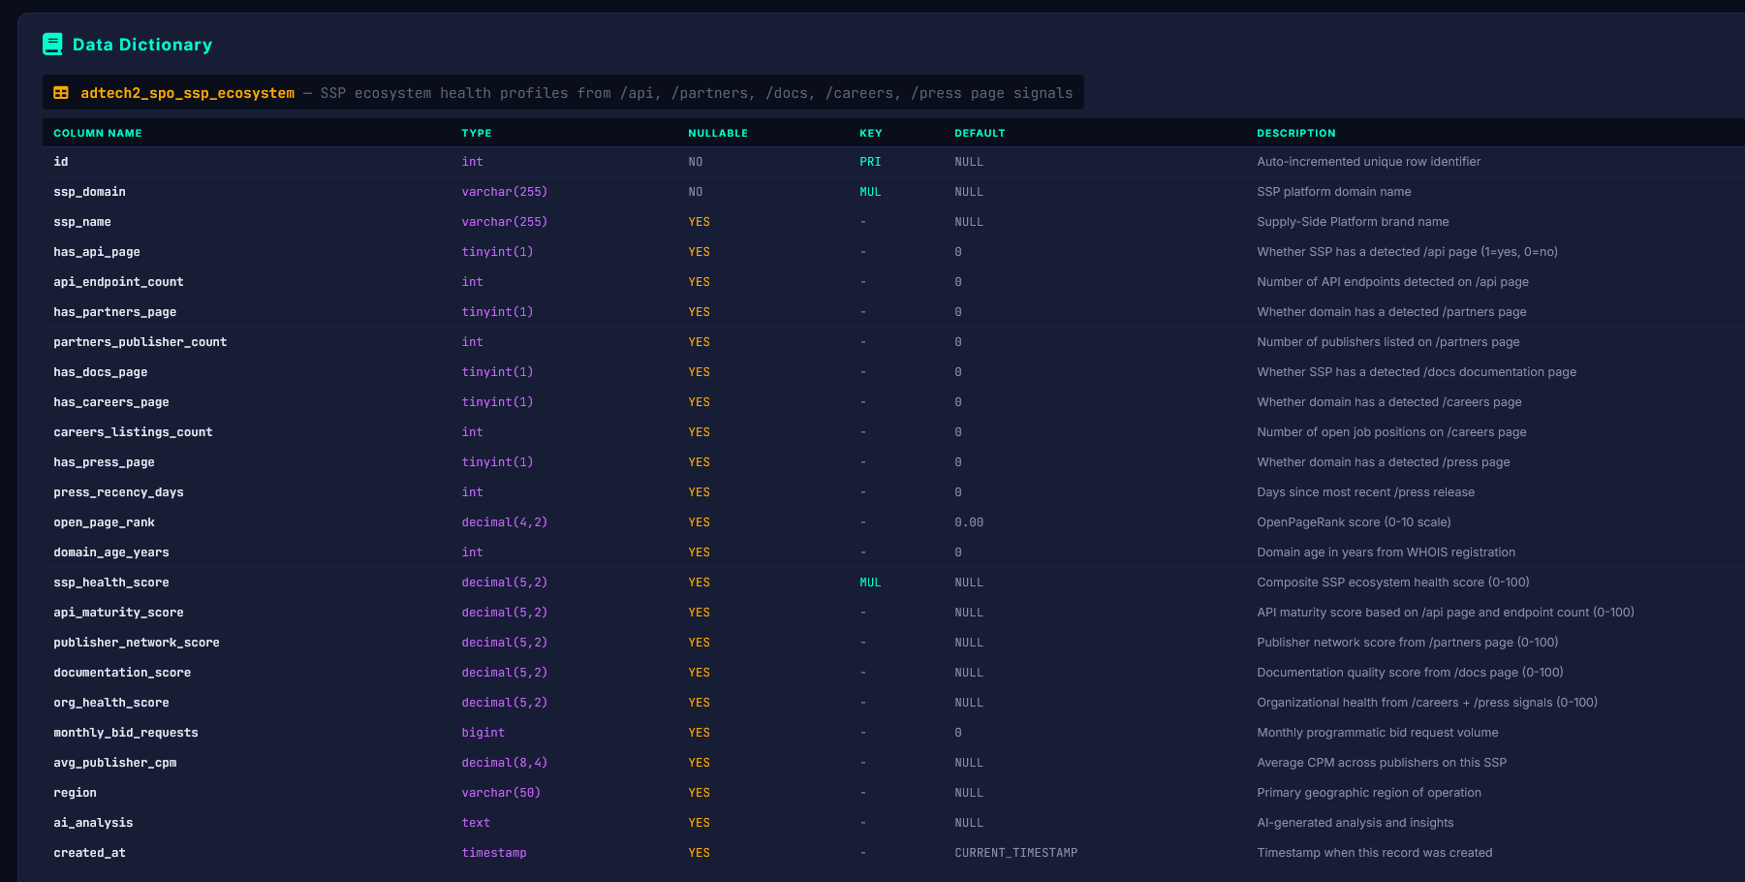The width and height of the screenshot is (1745, 882).
Task: Select the careers_listings_count column name
Action: [133, 432]
